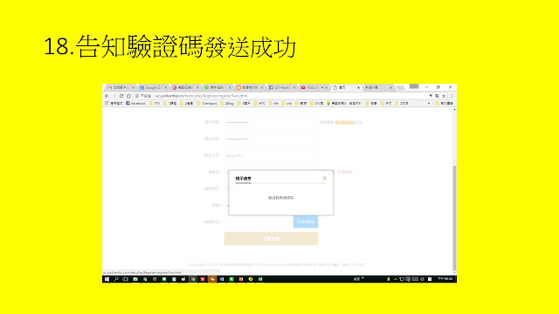The width and height of the screenshot is (559, 314).
Task: Open the HTC bookmark folder
Action: click(259, 103)
